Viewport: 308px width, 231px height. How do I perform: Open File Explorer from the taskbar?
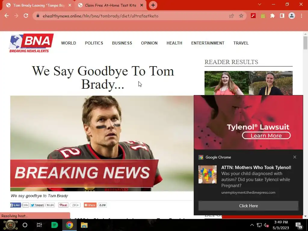tap(84, 225)
